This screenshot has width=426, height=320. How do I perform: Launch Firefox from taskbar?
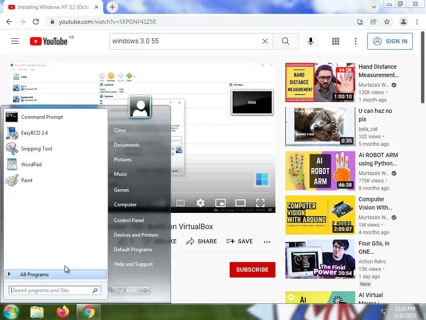coord(63,312)
